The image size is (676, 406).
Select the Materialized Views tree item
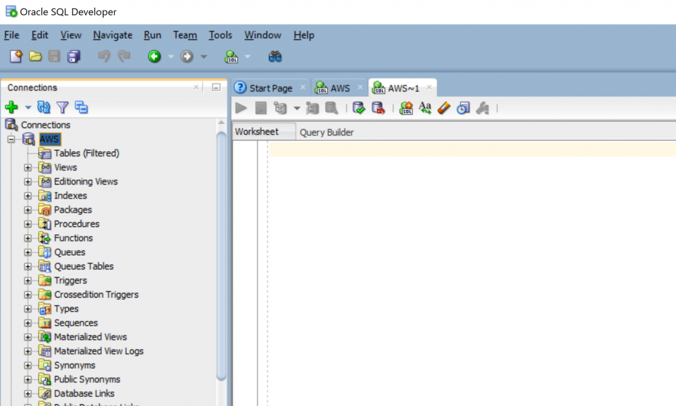[x=90, y=337]
